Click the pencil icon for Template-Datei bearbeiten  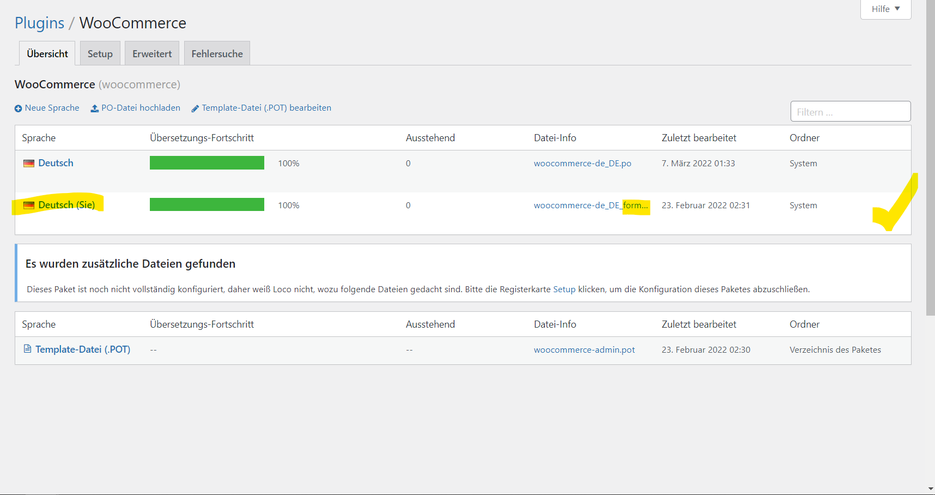point(195,108)
